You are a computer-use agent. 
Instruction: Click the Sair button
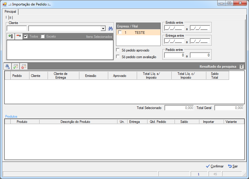[233, 166]
